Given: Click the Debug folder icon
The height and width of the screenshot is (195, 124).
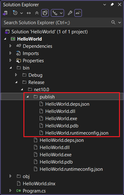Looking at the screenshot, I should [24, 75].
